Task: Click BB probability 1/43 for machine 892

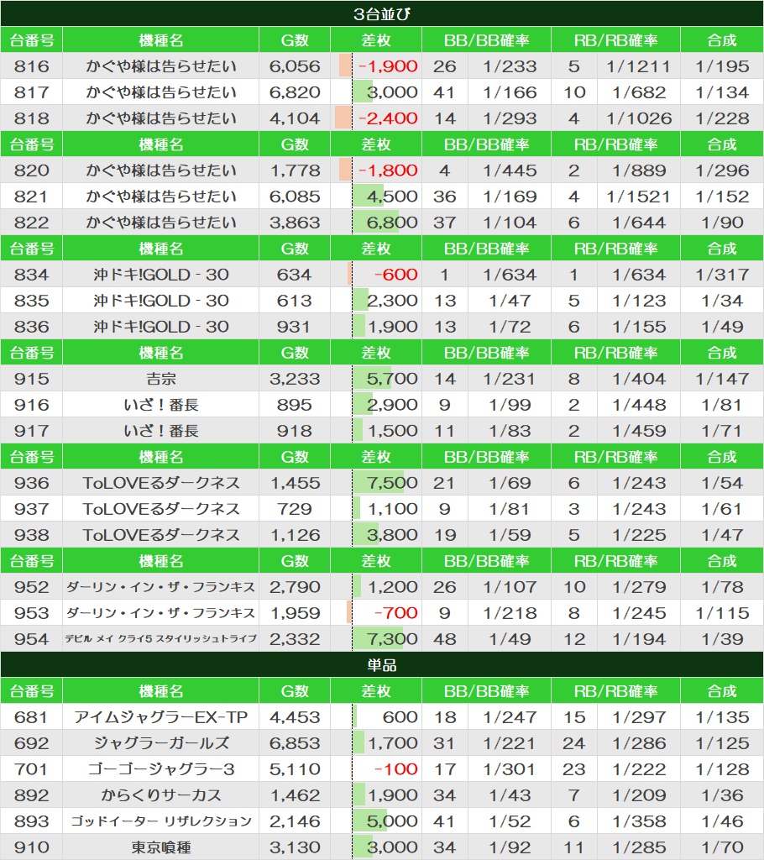Action: (x=510, y=796)
